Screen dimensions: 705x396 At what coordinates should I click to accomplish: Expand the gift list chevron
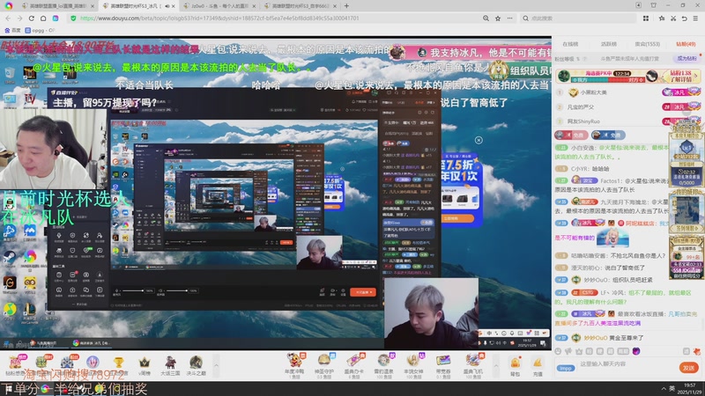496,366
